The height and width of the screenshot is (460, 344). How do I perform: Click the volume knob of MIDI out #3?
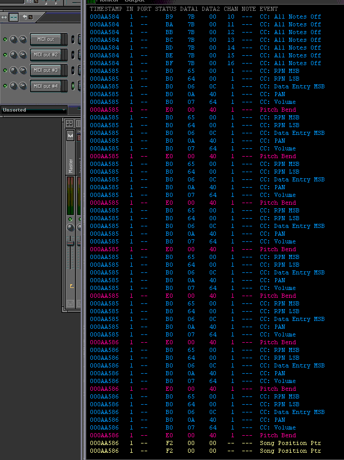pos(23,70)
